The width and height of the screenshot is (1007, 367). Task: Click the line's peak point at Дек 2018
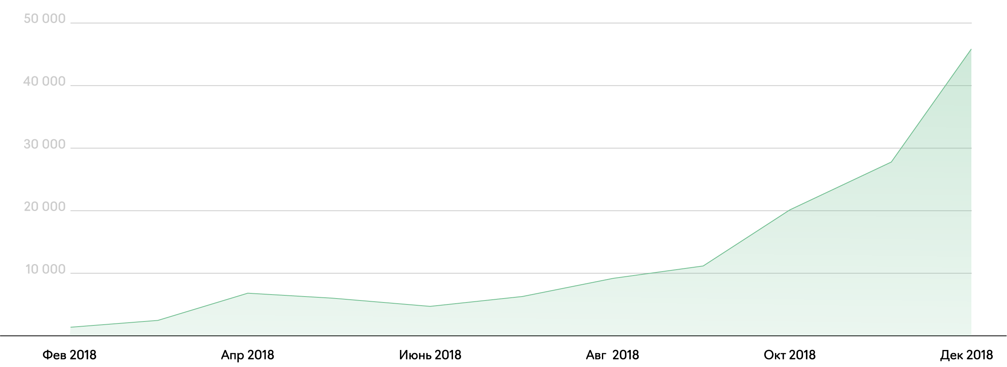click(971, 49)
